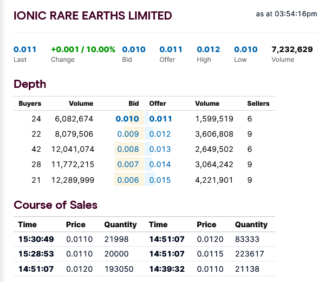325x282 pixels.
Task: Select buy volume 11,772,215
Action: 73,164
